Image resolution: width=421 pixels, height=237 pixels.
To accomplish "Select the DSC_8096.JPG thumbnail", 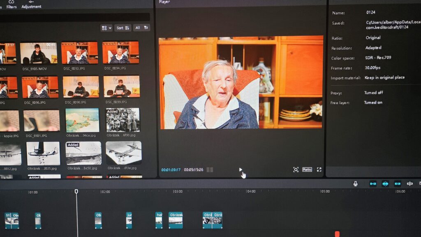I will [x=40, y=87].
